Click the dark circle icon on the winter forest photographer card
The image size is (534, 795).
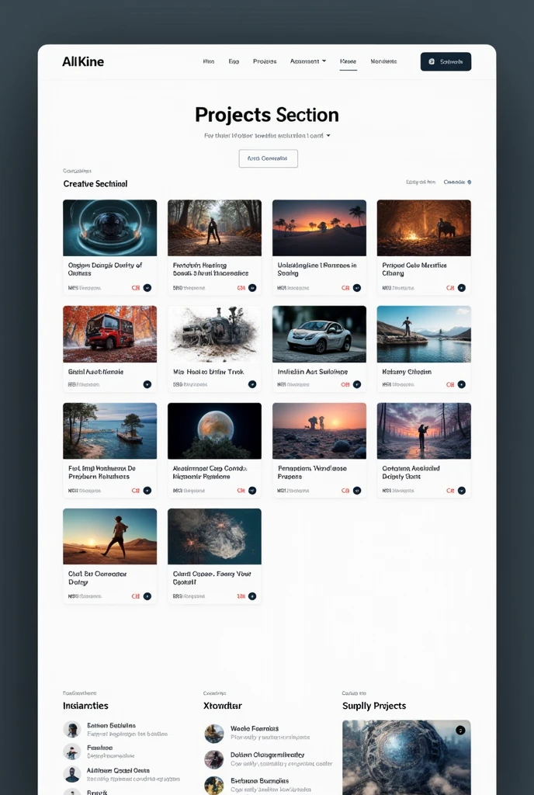coord(462,491)
